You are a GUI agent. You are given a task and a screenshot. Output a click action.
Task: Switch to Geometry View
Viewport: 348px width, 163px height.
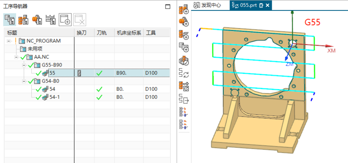click(37, 20)
